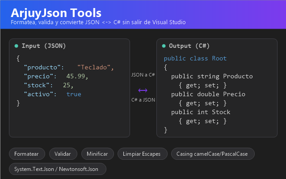Switch System.Text.Json / Newtonsoft.Json serializer
This screenshot has width=286, height=179.
(x=58, y=169)
